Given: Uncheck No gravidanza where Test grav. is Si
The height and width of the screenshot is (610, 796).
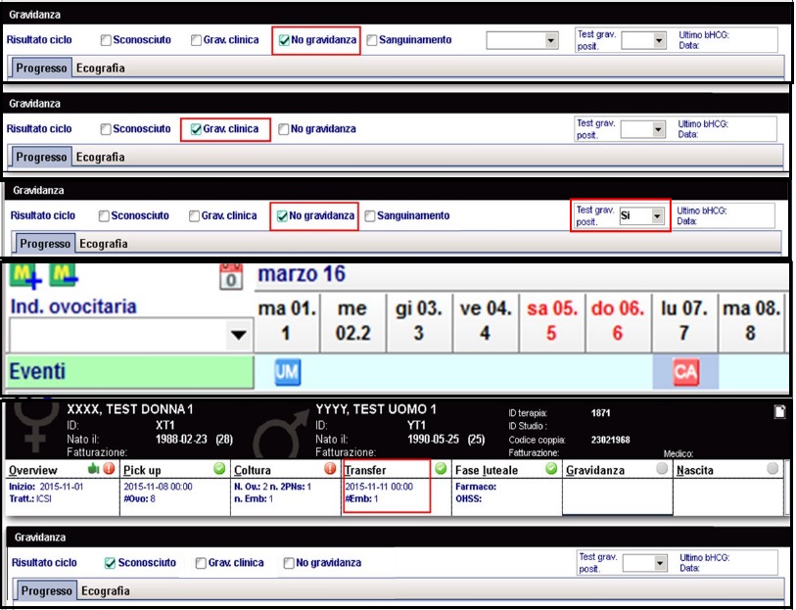Looking at the screenshot, I should [x=282, y=216].
